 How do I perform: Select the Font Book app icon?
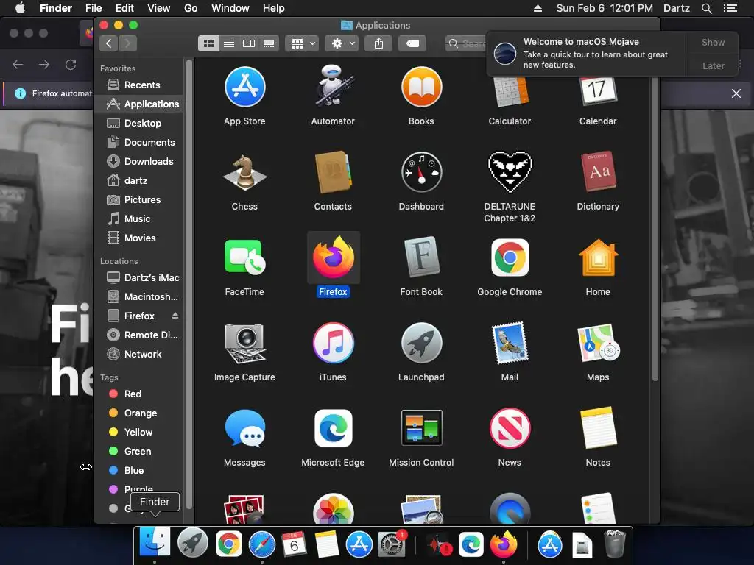coord(421,257)
